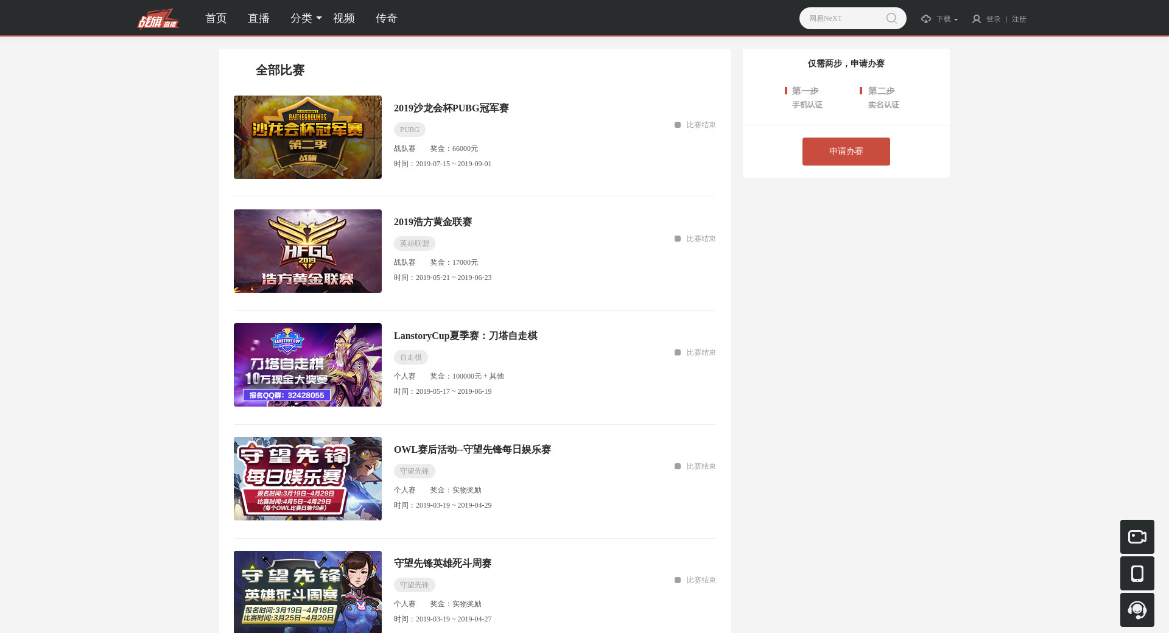Click the search magnifier icon
This screenshot has width=1169, height=633.
pos(891,18)
